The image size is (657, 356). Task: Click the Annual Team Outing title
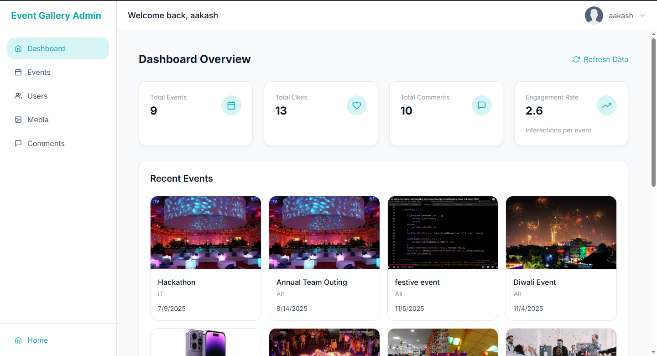312,282
